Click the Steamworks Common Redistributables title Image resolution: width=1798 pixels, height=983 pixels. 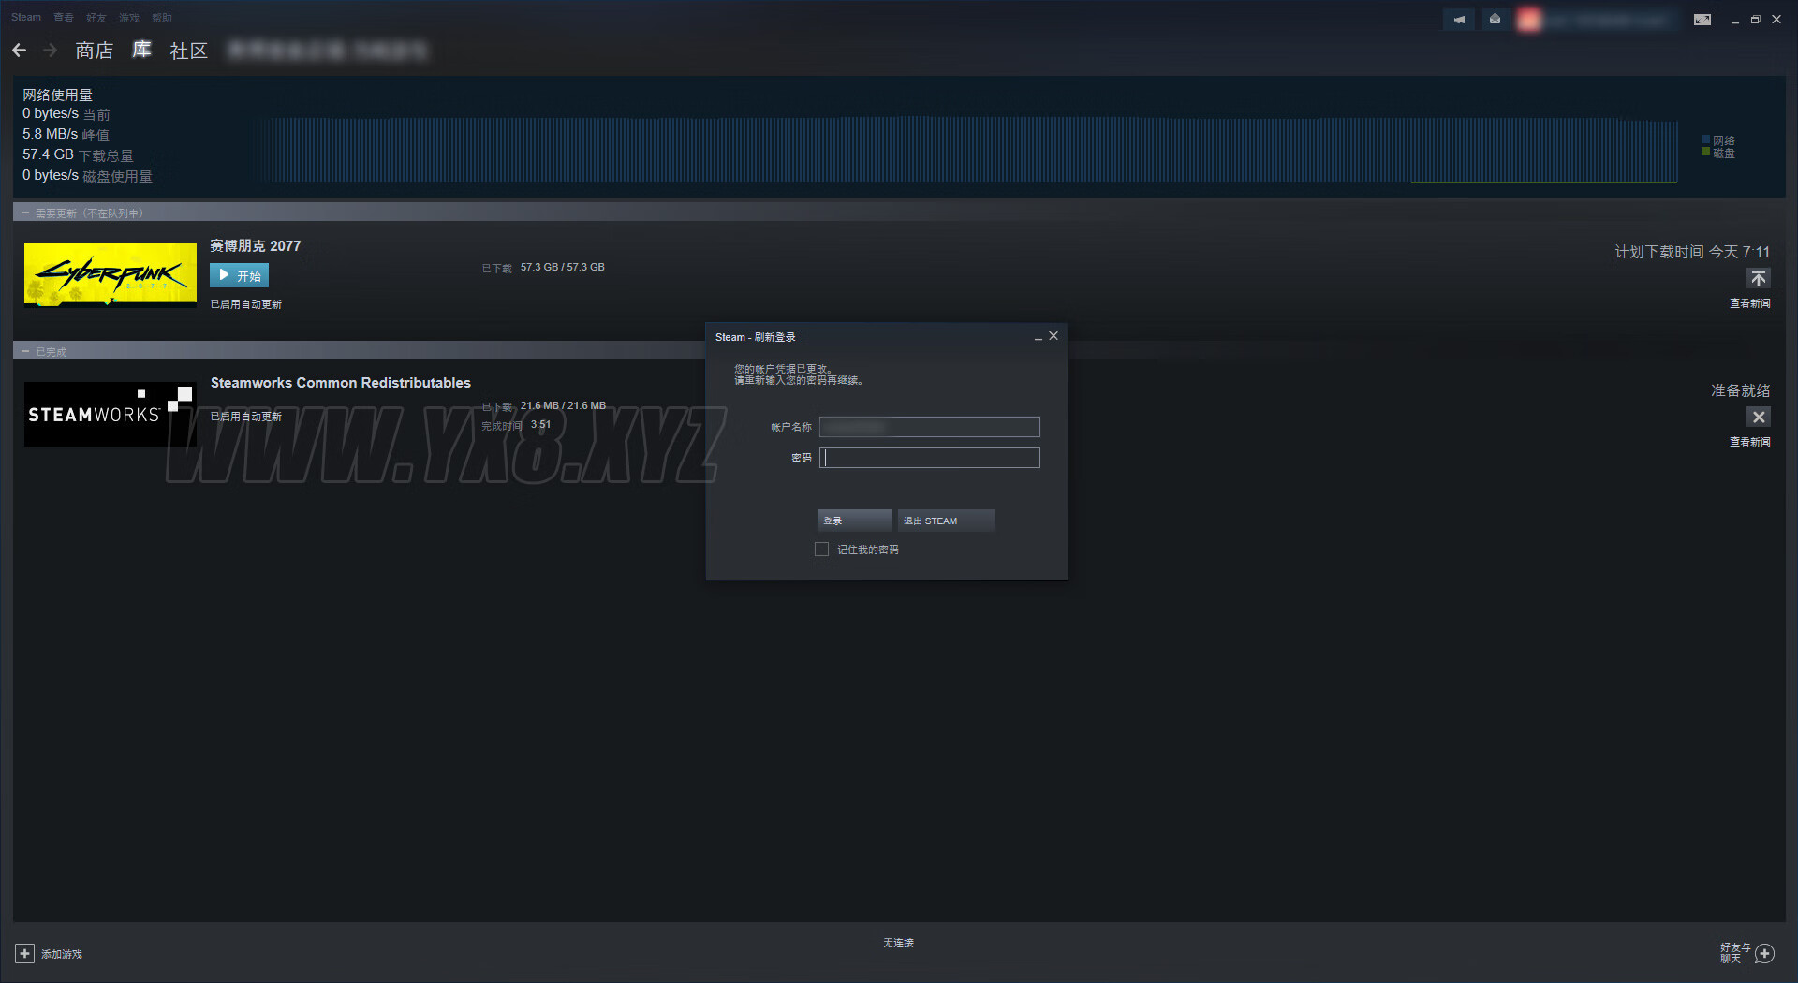pos(341,383)
